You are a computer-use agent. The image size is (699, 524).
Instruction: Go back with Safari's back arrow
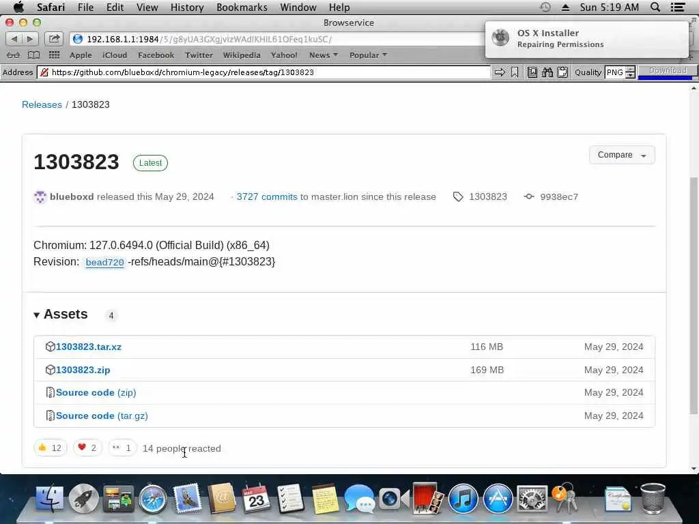(x=14, y=39)
